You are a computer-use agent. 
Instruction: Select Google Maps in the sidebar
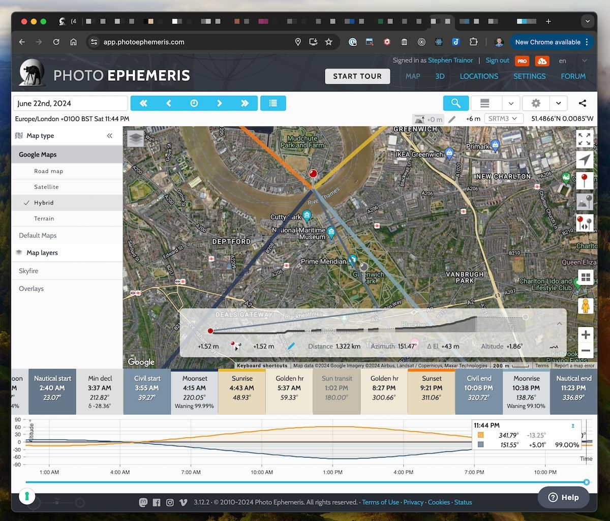[x=67, y=155]
